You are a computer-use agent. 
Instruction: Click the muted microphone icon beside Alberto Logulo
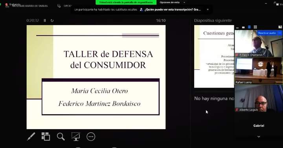[237, 110]
